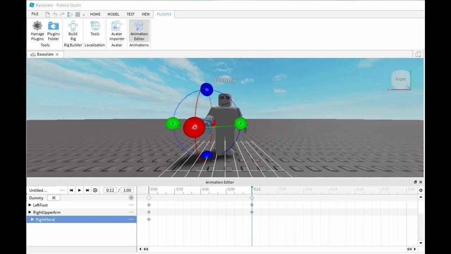Select the RightUpperArm keyframe at 0:12
This screenshot has width=451, height=254.
pos(252,212)
